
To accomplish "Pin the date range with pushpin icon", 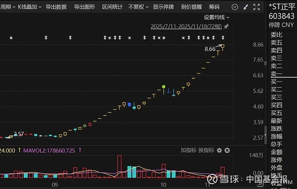I will click(226, 26).
